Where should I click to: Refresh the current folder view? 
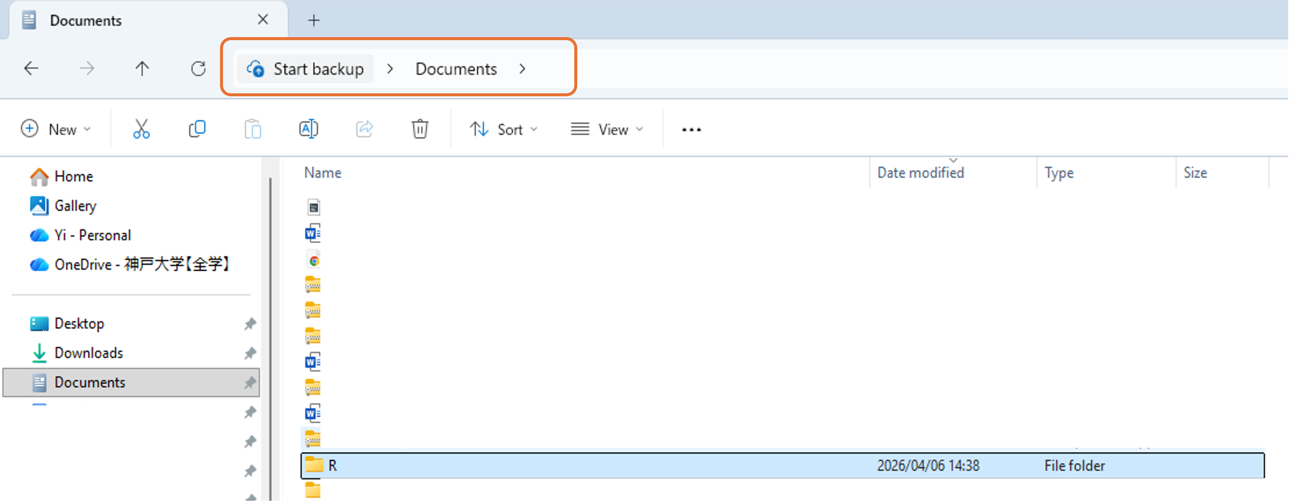[x=198, y=69]
